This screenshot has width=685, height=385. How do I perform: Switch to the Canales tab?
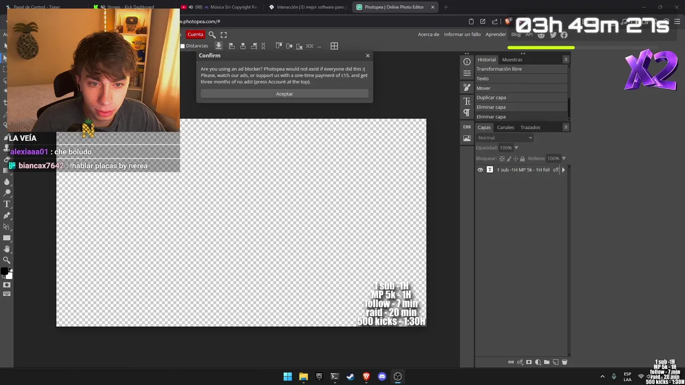pyautogui.click(x=505, y=127)
